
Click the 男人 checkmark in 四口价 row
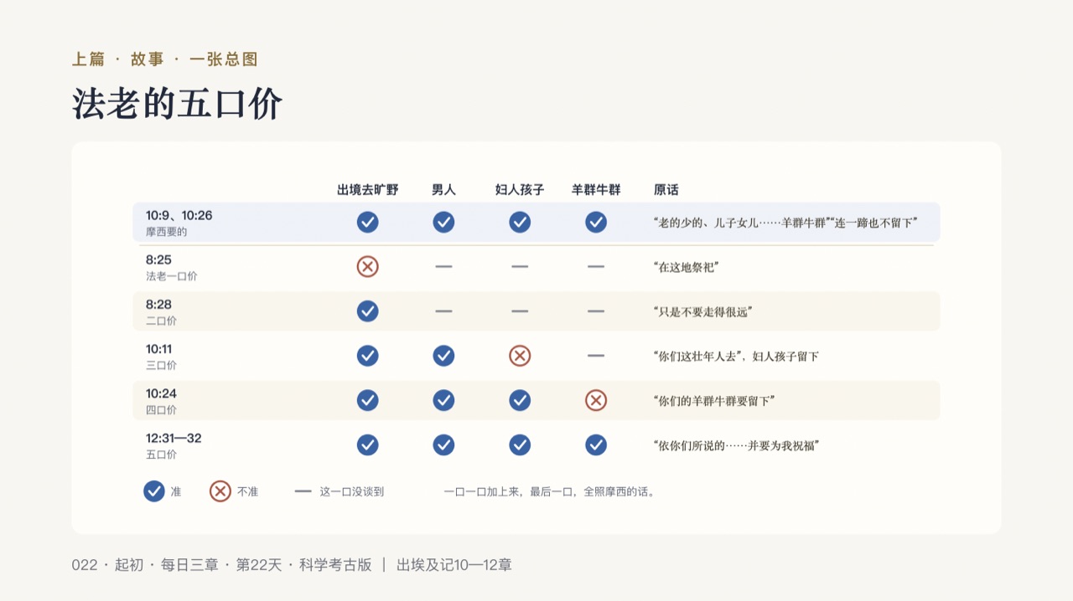(443, 400)
